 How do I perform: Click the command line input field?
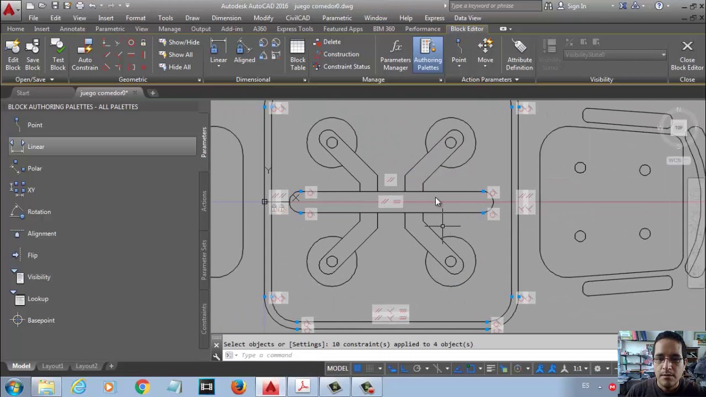[x=425, y=355]
